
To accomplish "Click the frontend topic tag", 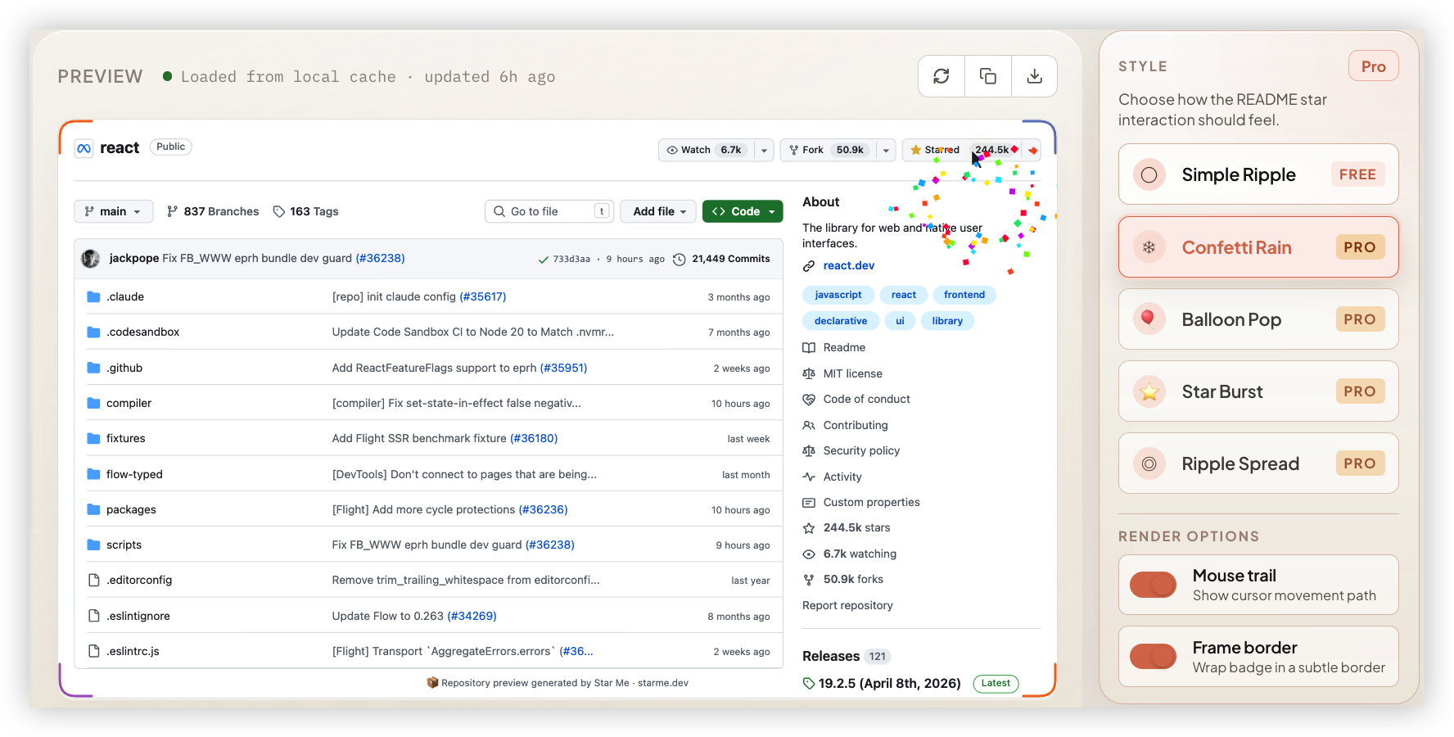I will (x=964, y=295).
